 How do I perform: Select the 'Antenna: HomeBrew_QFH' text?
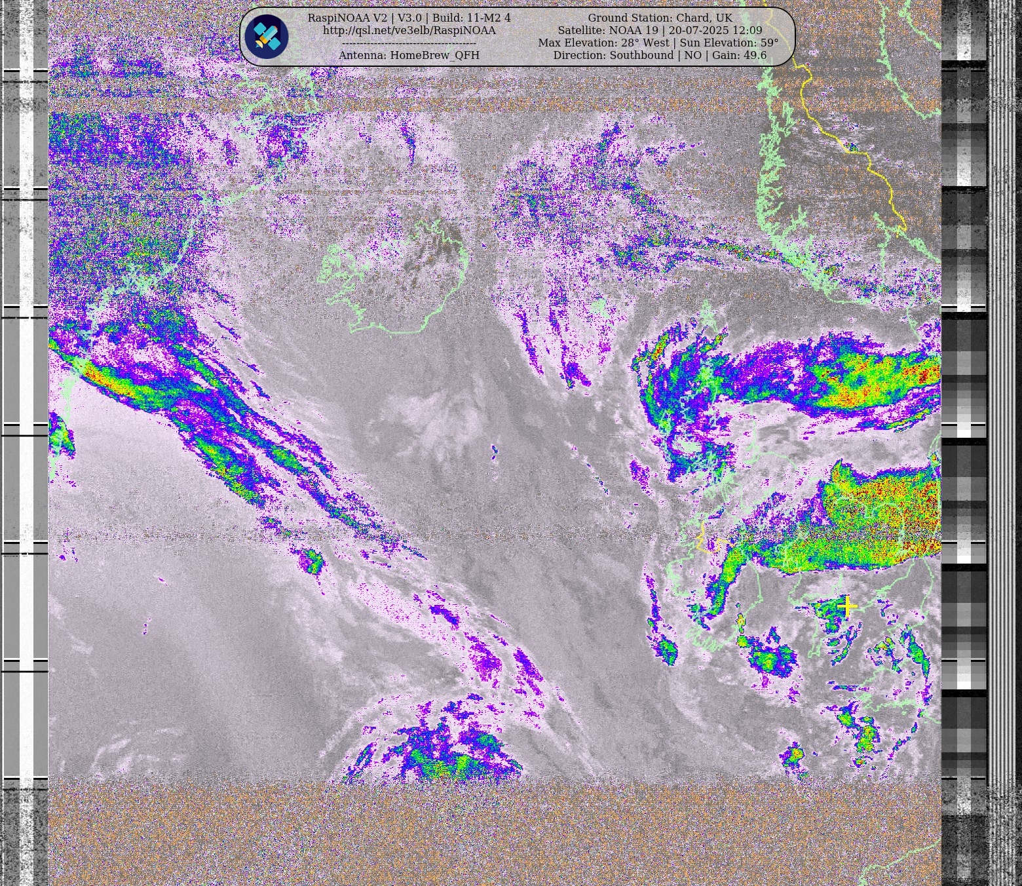pos(409,56)
